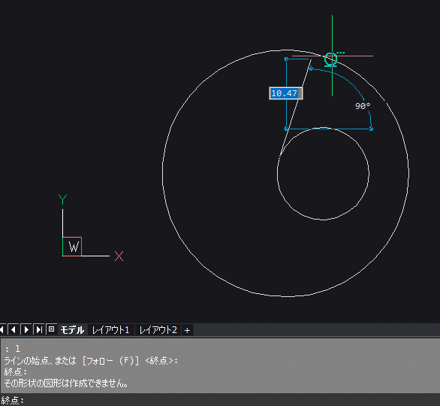440x406 pixels.
Task: Jump to first layout tab arrow
Action: 2,329
